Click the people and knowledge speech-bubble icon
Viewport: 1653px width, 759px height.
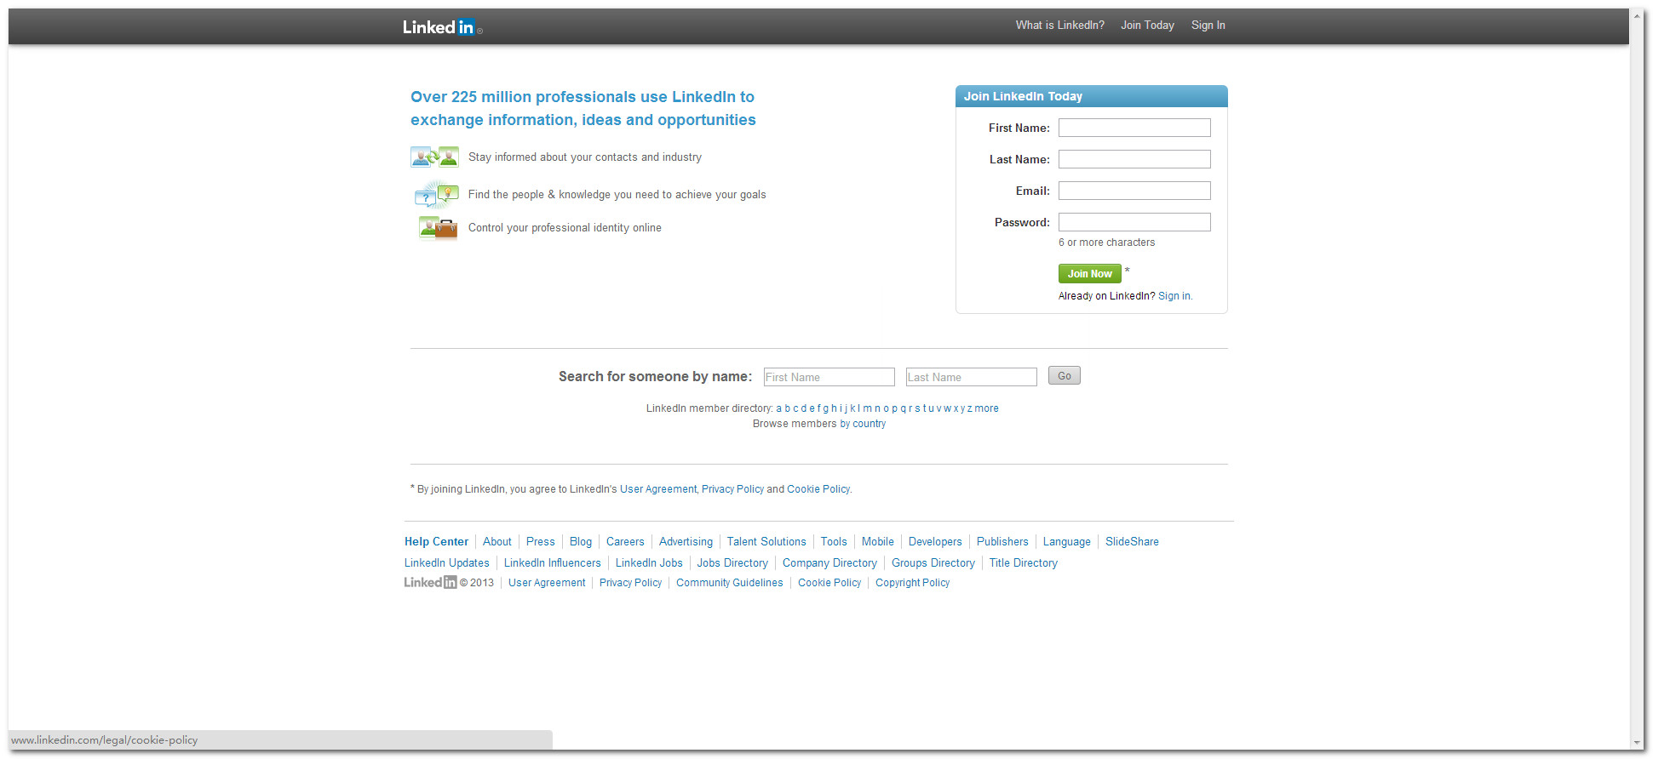click(x=436, y=195)
